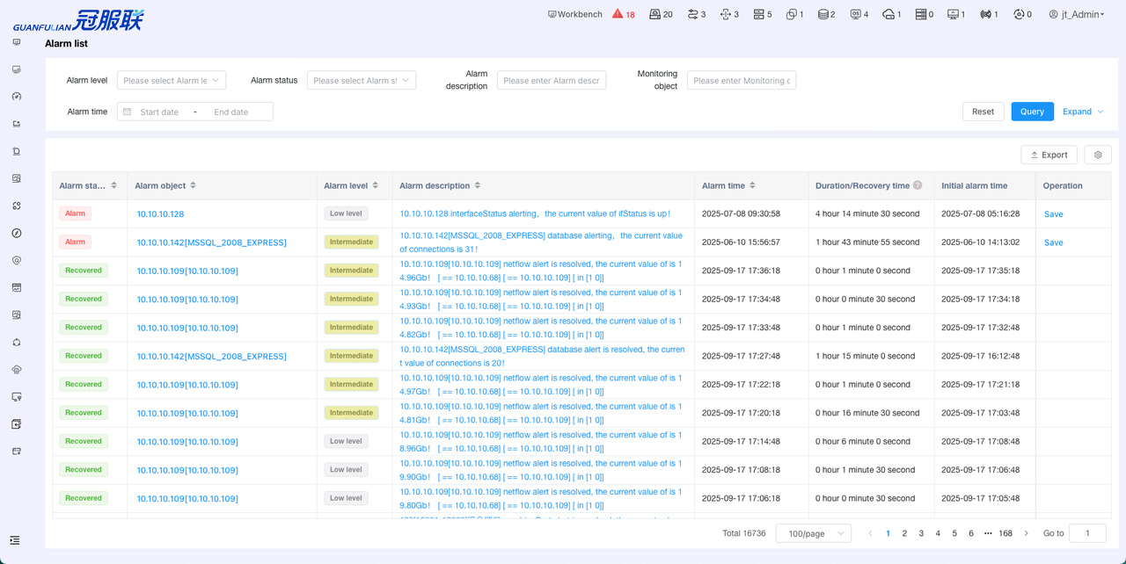Image resolution: width=1126 pixels, height=564 pixels.
Task: Toggle the sidebar collapse icon at bottom left
Action: click(15, 540)
